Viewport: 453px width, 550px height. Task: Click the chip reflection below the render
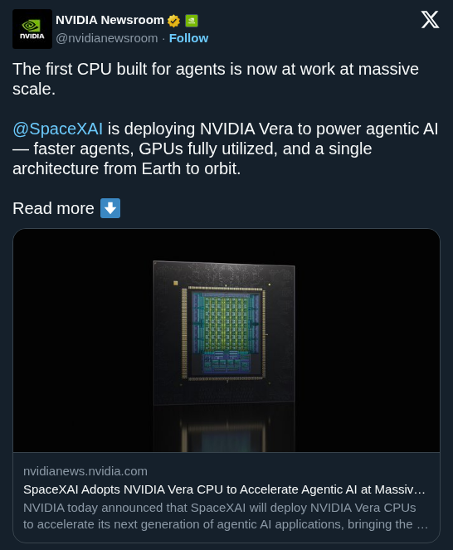click(x=224, y=429)
